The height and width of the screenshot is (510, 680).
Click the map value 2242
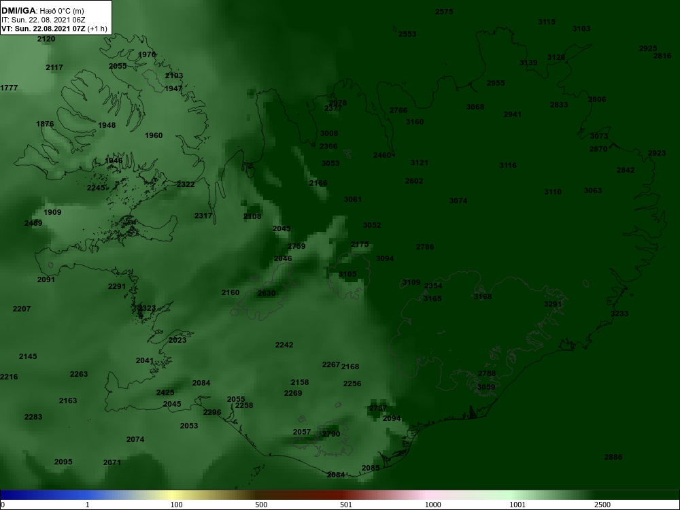point(284,345)
